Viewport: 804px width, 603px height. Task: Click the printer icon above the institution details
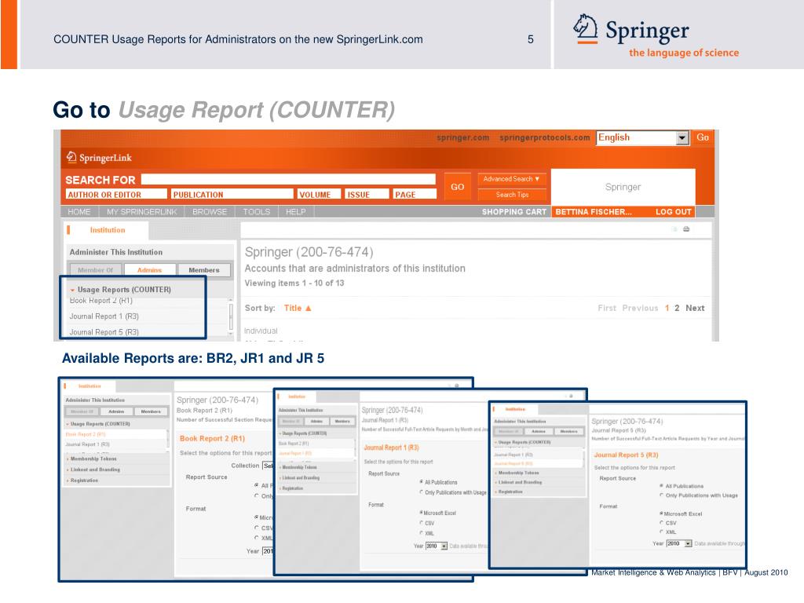click(x=686, y=229)
